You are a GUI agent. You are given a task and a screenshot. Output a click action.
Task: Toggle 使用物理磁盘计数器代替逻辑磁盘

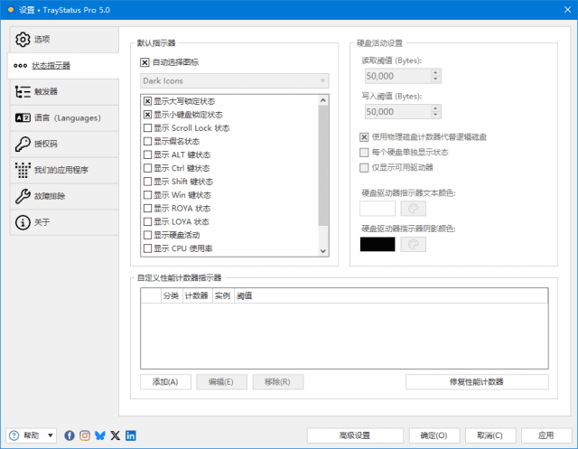(364, 137)
